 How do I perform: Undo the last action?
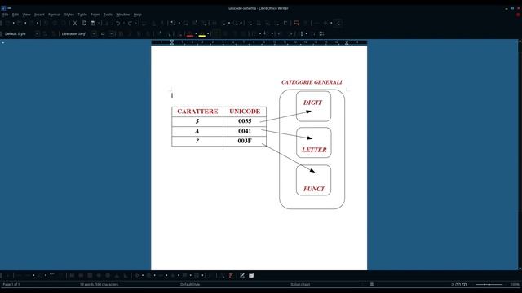point(117,23)
